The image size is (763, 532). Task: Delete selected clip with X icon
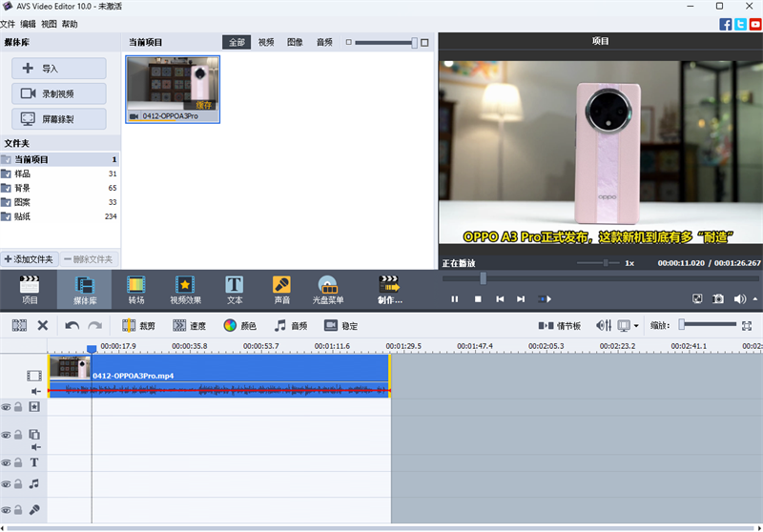pyautogui.click(x=43, y=325)
